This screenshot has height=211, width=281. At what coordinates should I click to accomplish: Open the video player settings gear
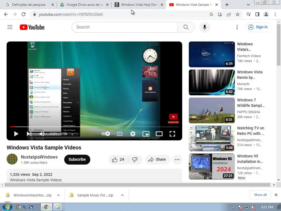133,134
